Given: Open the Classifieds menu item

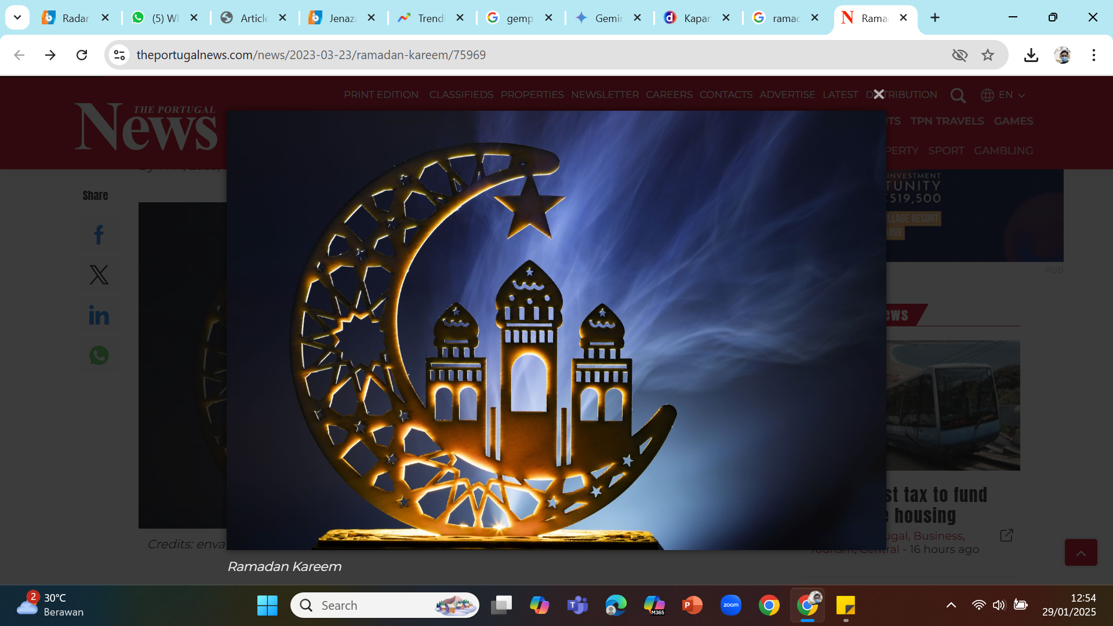Looking at the screenshot, I should (461, 94).
